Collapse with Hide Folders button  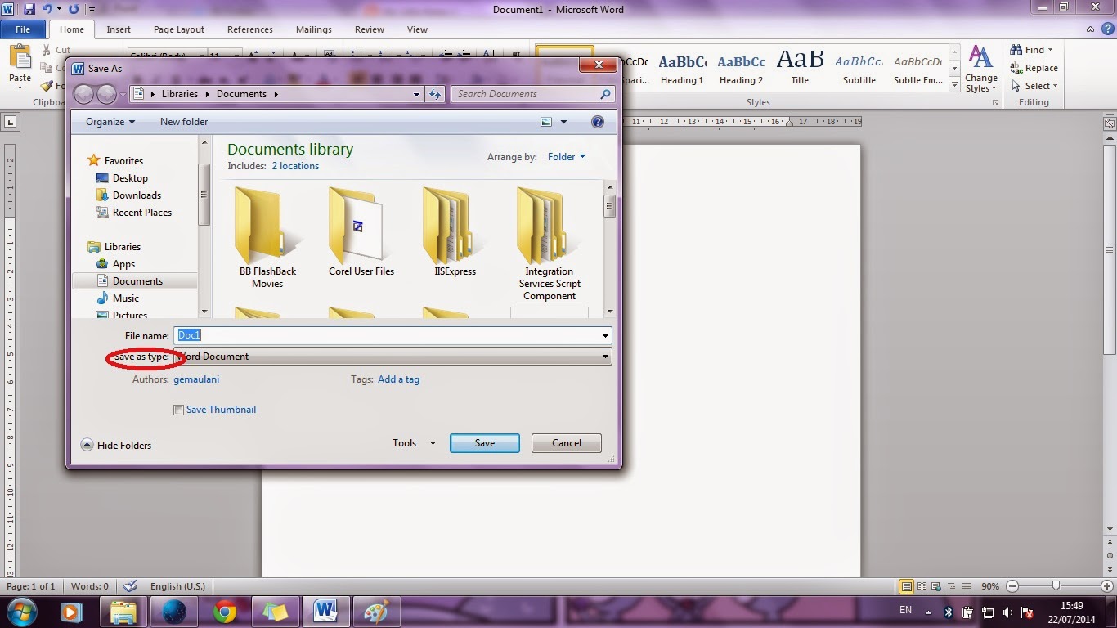coord(116,445)
